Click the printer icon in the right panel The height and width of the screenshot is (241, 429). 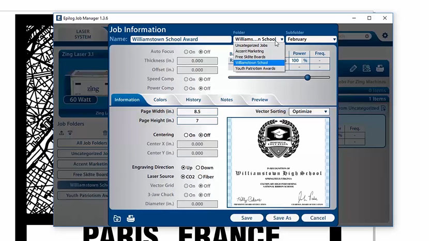click(379, 68)
